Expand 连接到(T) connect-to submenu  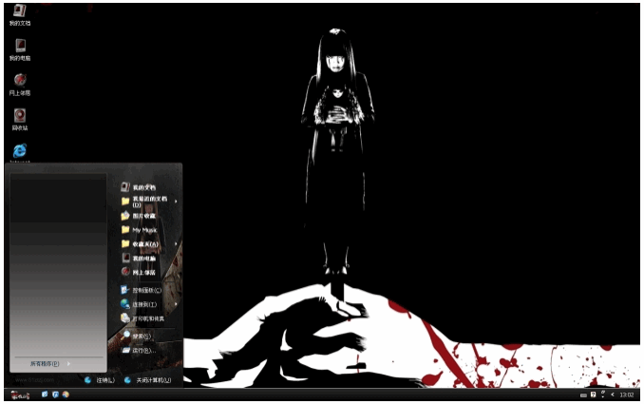tap(149, 304)
